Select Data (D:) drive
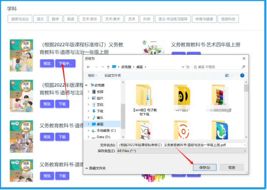Viewport: 267px width, 190px height. 101,137
